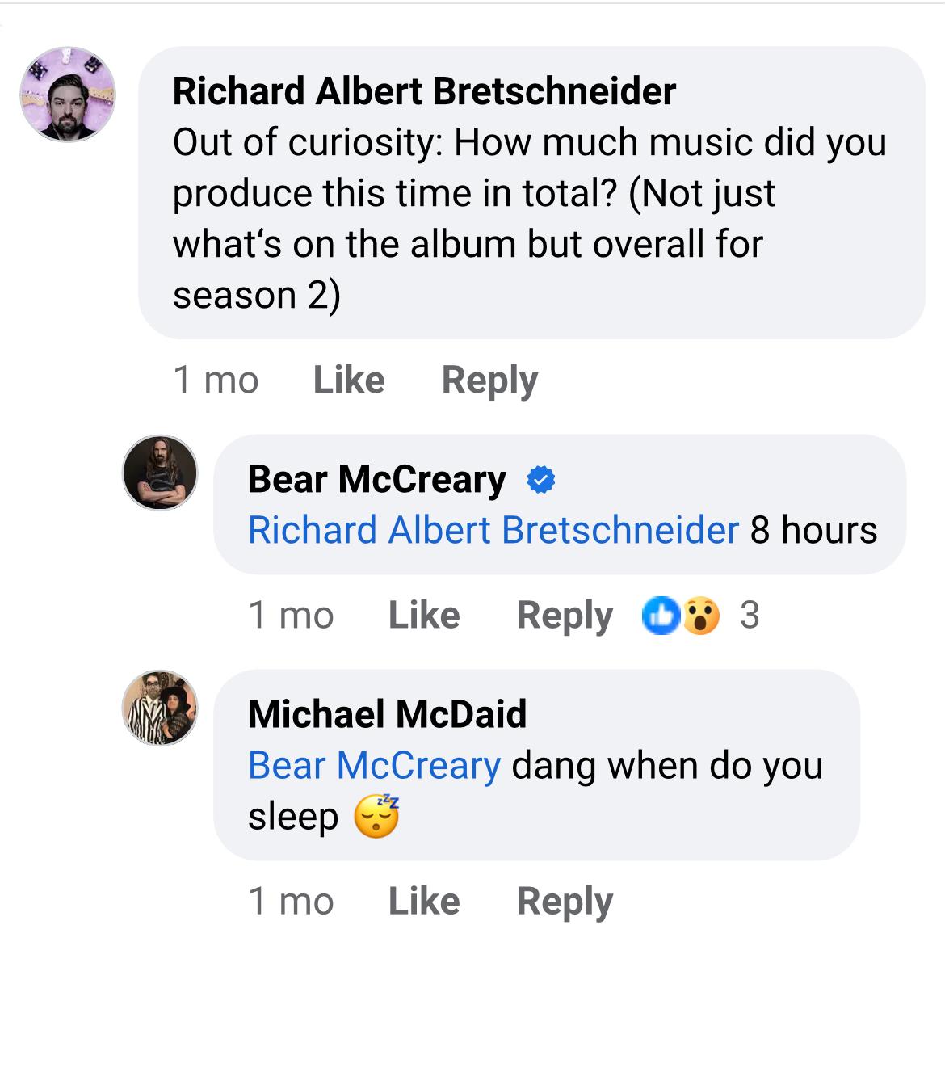Viewport: 945px width, 1089px height.
Task: Click the 1 mo timestamp under Richard's comment
Action: (216, 380)
